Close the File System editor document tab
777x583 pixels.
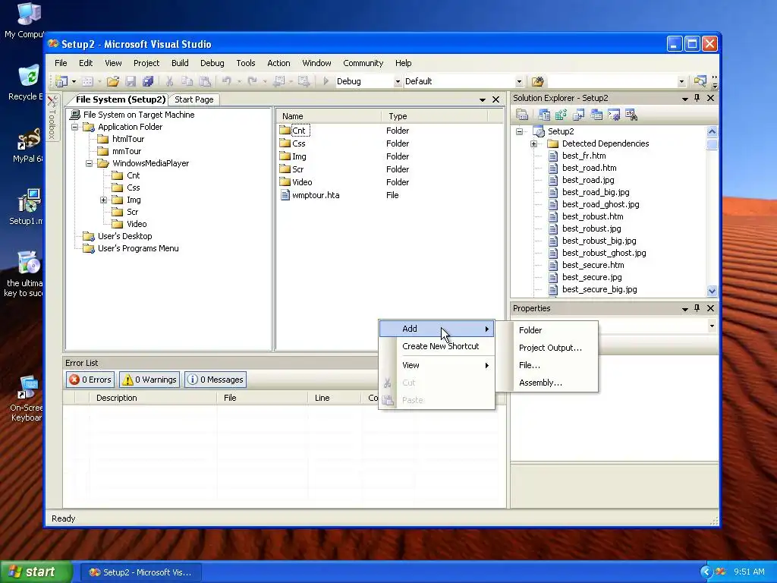point(495,99)
